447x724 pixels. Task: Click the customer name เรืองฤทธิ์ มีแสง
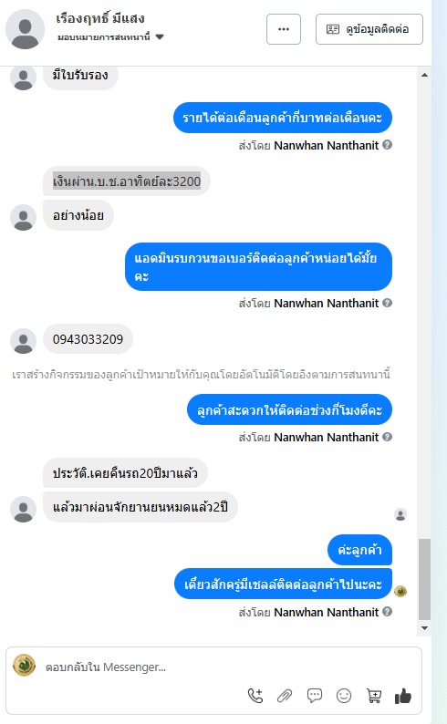coord(100,19)
